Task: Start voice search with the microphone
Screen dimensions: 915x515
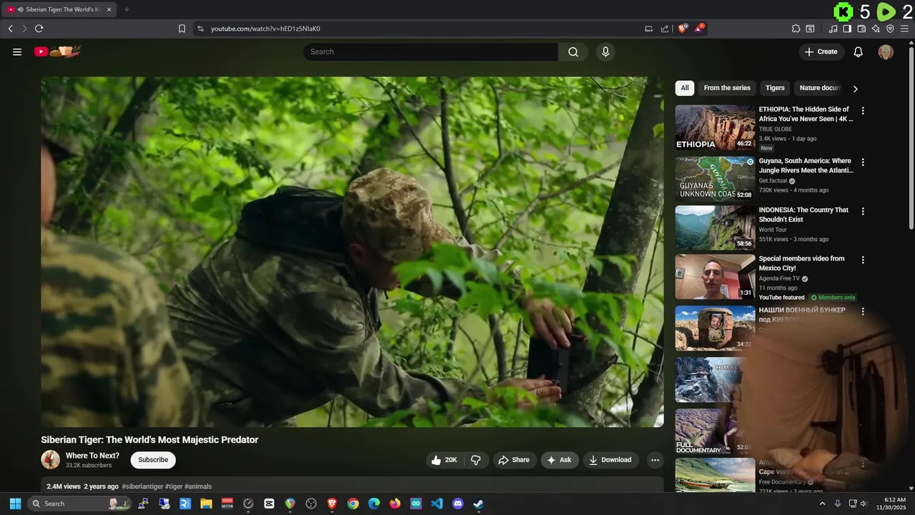Action: [x=605, y=51]
